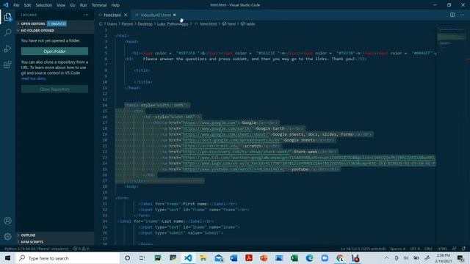Click the html.html file breadcrumb segment

(206, 24)
